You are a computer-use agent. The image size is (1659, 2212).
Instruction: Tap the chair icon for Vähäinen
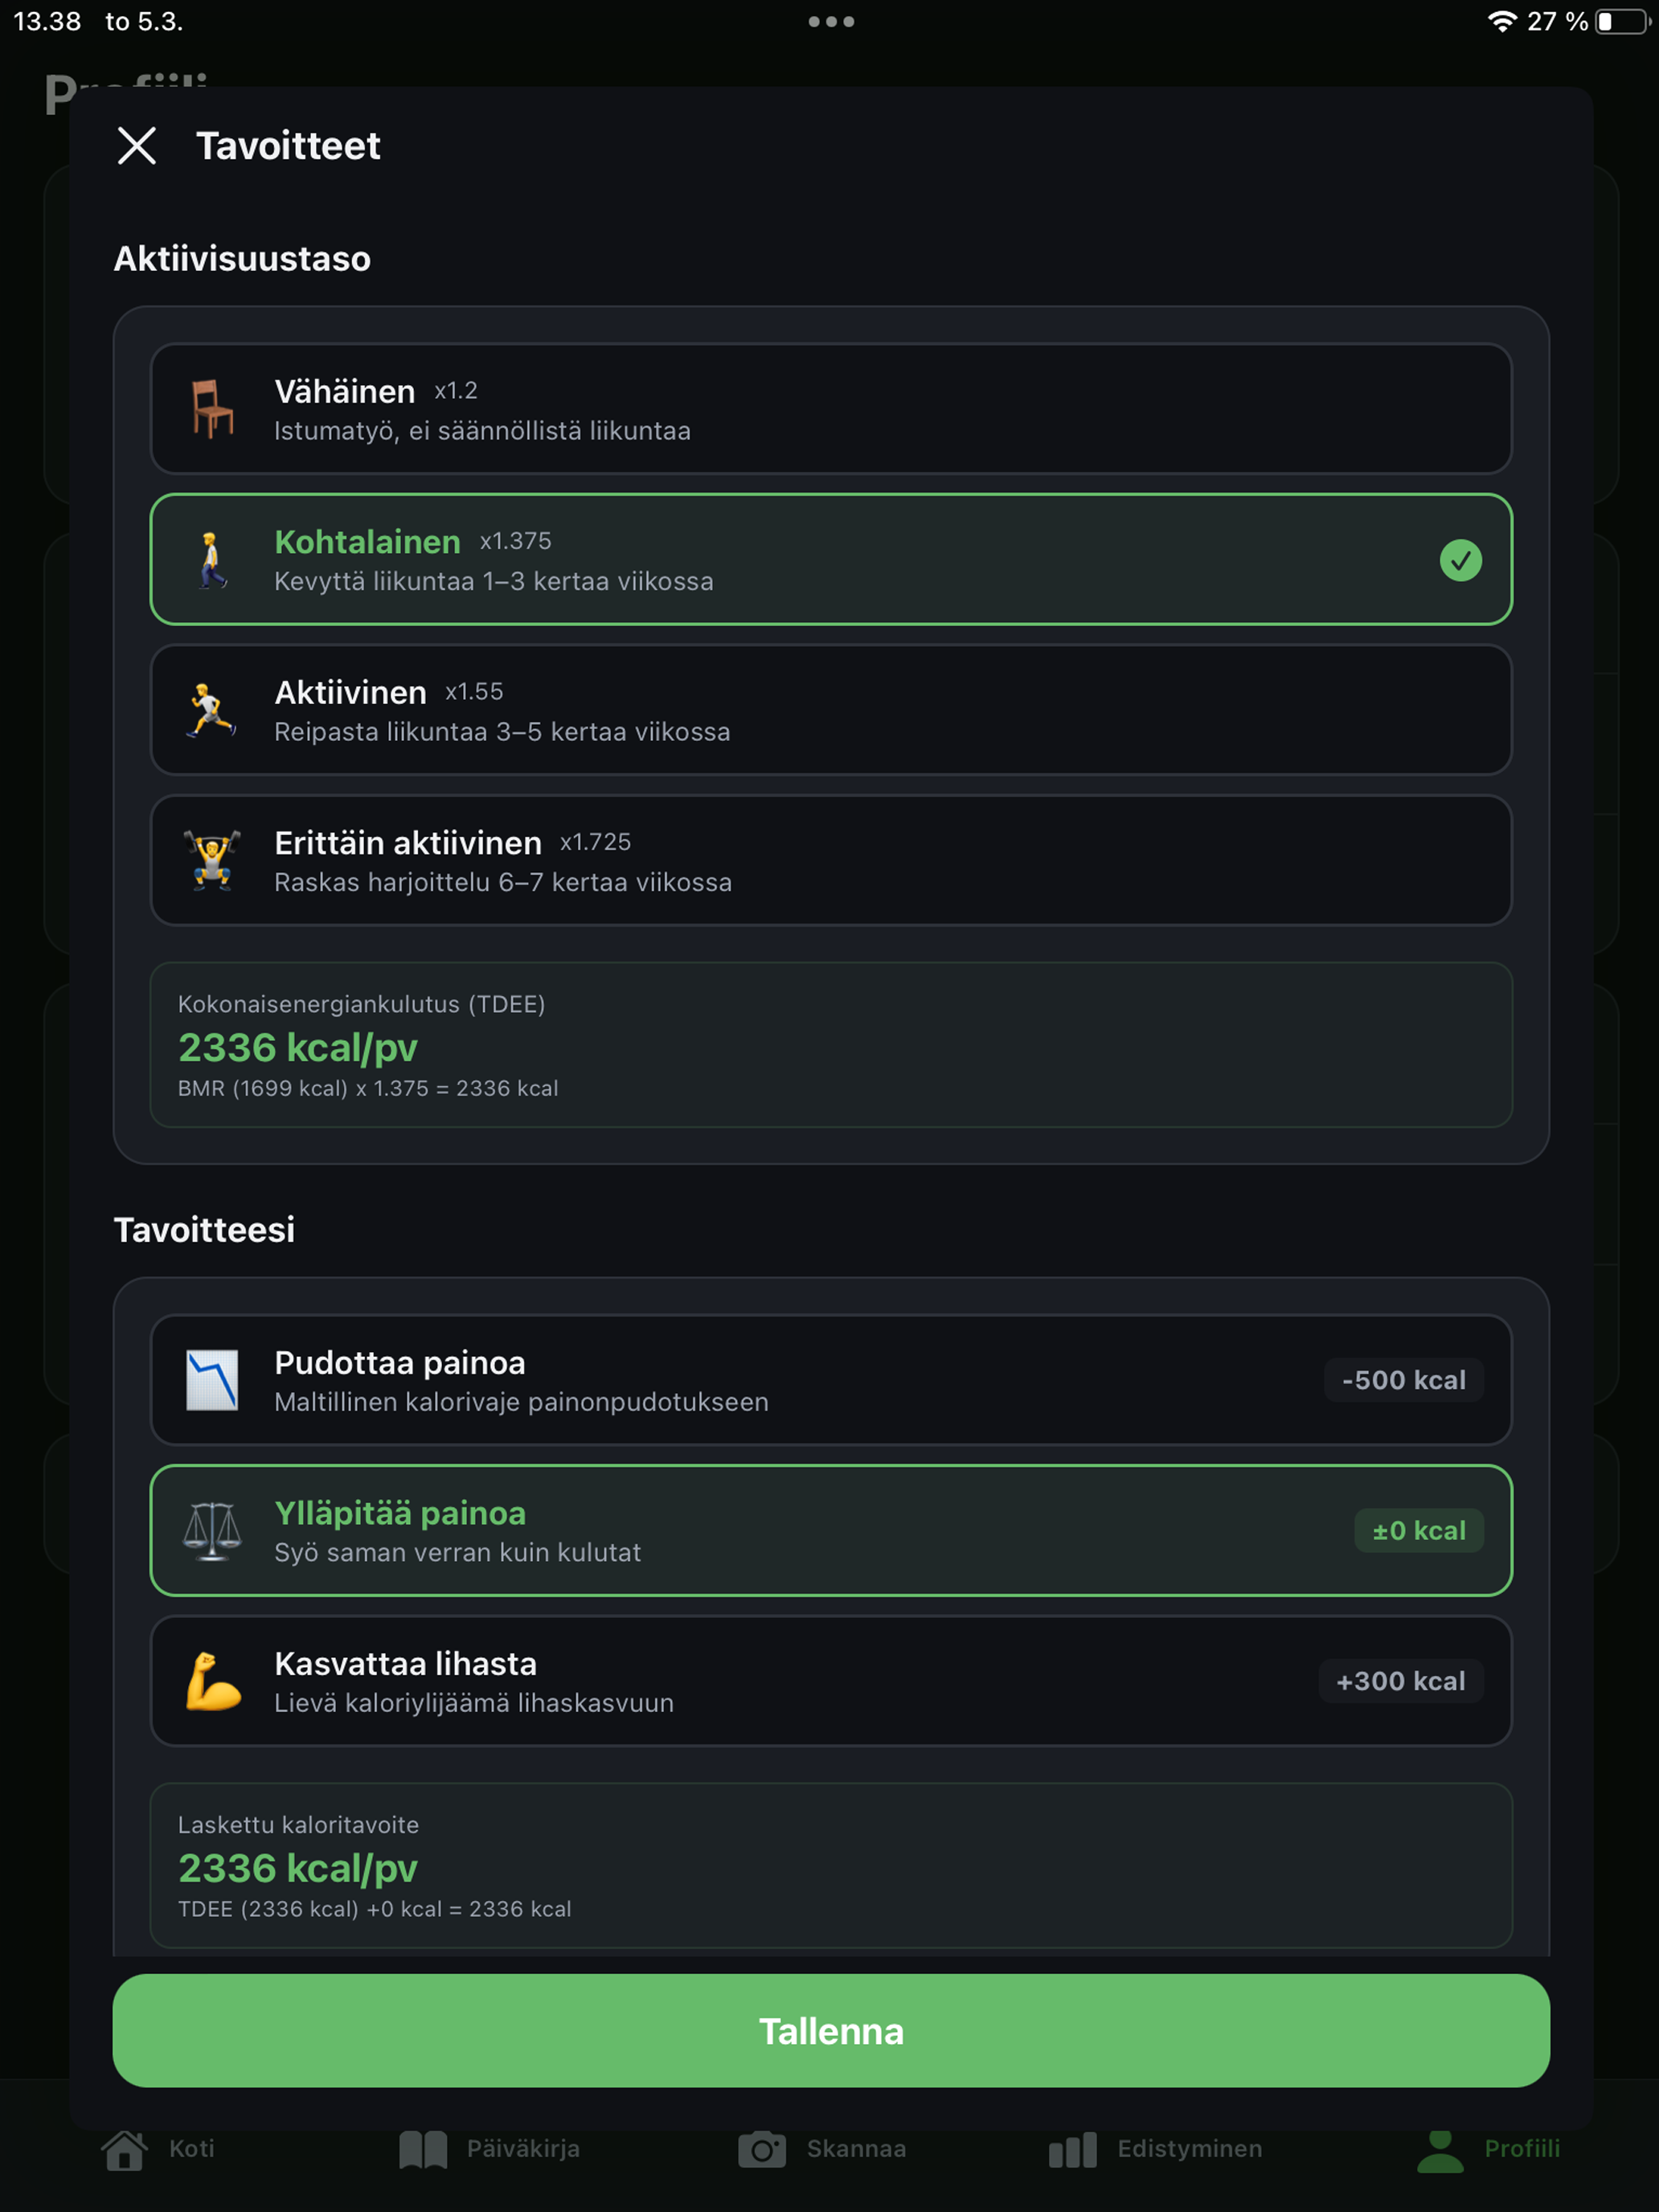pyautogui.click(x=212, y=409)
